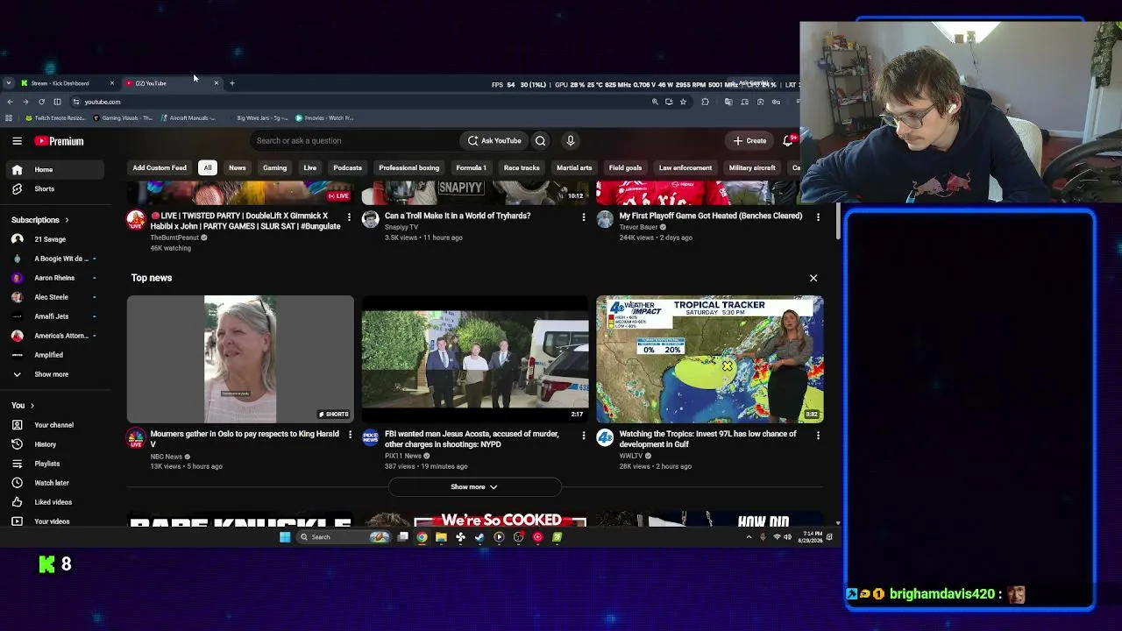Open 21 Savage subscription channel
Viewport: 1122px width, 631px height.
pos(55,239)
